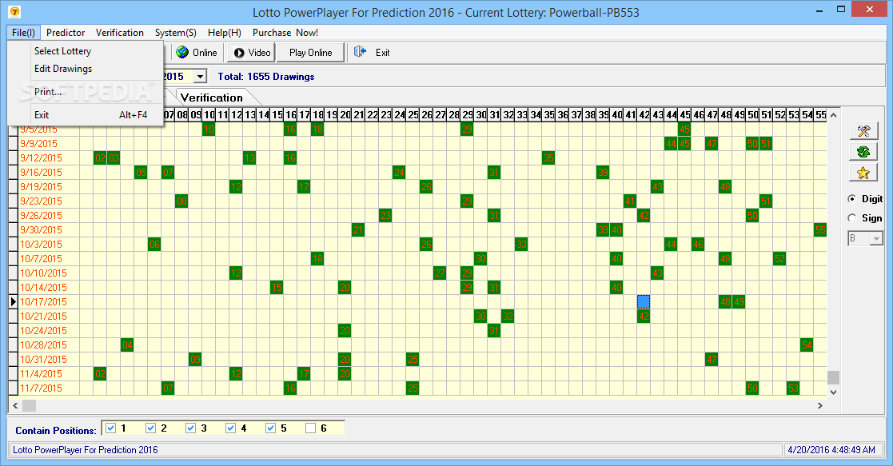Click the Video toolbar button label
The image size is (893, 466).
(x=259, y=53)
